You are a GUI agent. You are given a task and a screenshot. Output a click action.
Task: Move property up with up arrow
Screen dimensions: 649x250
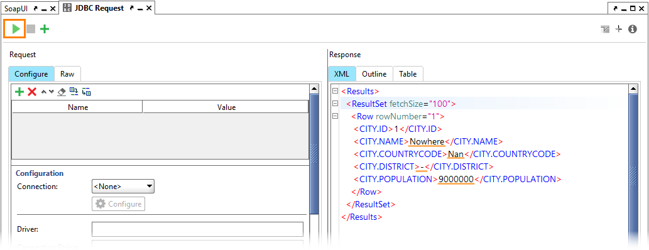tap(44, 92)
